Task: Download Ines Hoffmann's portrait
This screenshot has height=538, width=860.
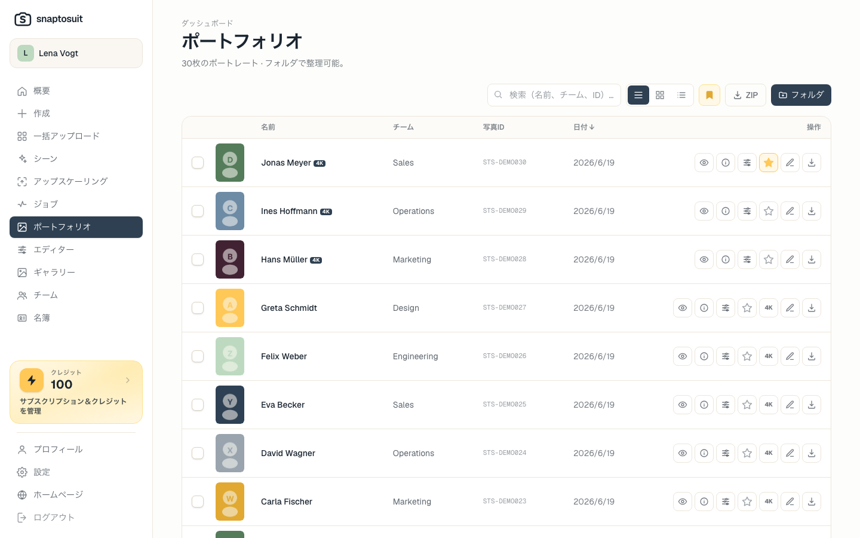Action: coord(812,211)
